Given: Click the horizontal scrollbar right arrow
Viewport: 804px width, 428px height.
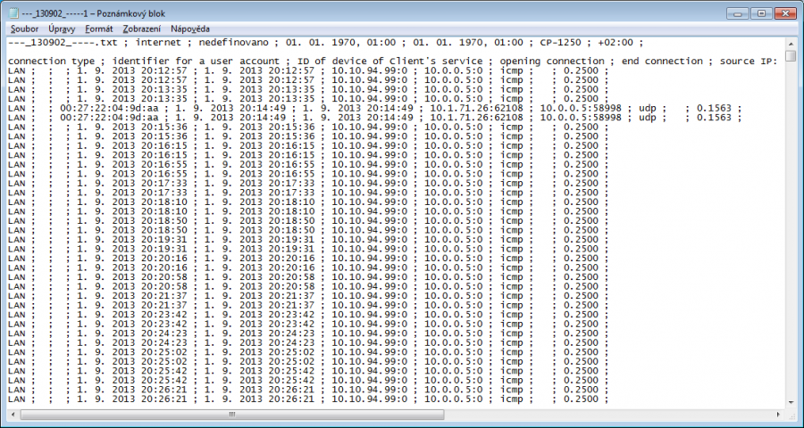Looking at the screenshot, I should click(779, 414).
